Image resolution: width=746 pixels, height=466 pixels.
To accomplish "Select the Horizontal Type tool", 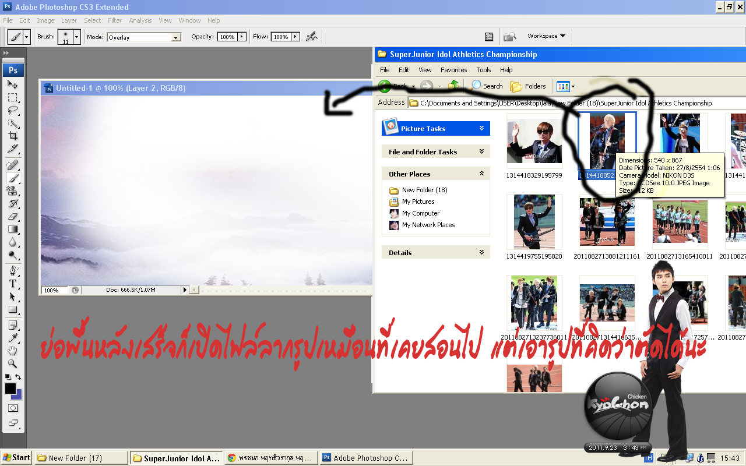I will (x=13, y=284).
